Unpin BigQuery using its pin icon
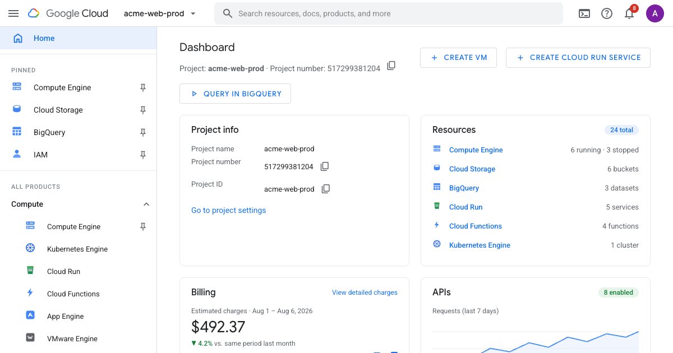The width and height of the screenshot is (673, 353). [x=143, y=132]
